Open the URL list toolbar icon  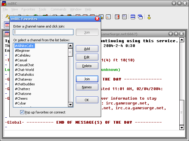click(124, 17)
